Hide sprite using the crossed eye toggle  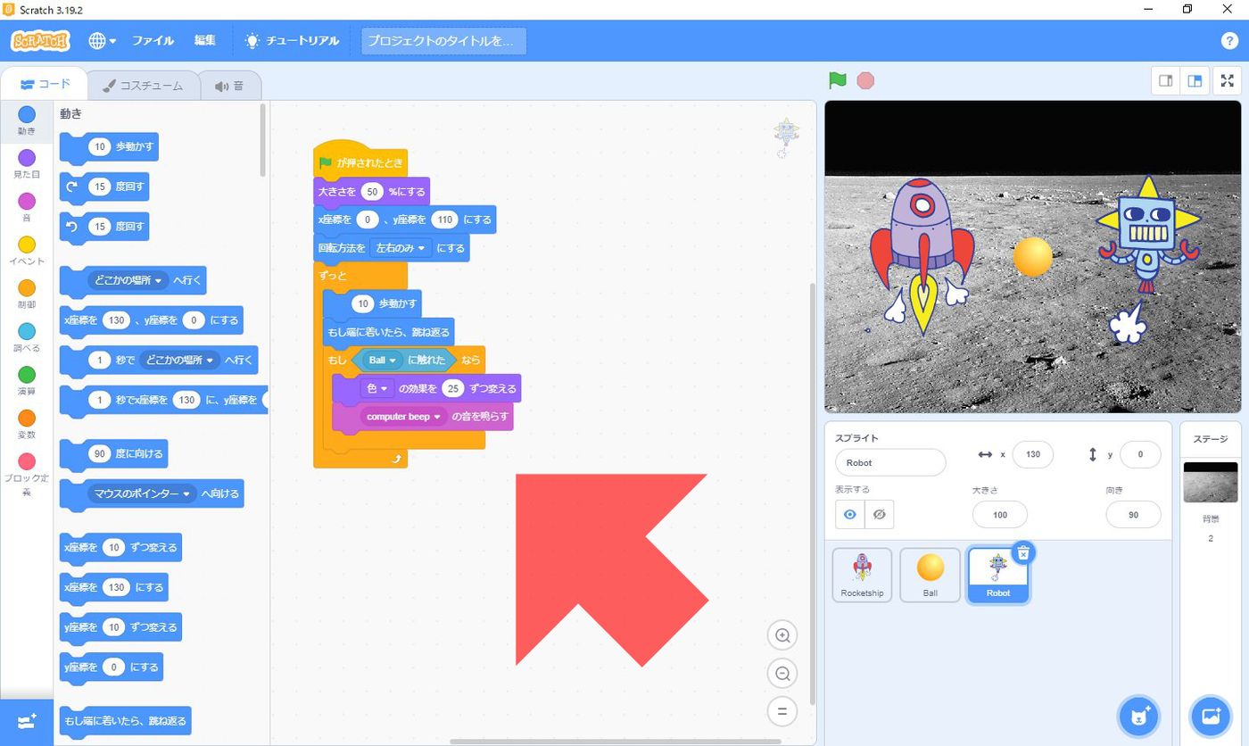[879, 515]
